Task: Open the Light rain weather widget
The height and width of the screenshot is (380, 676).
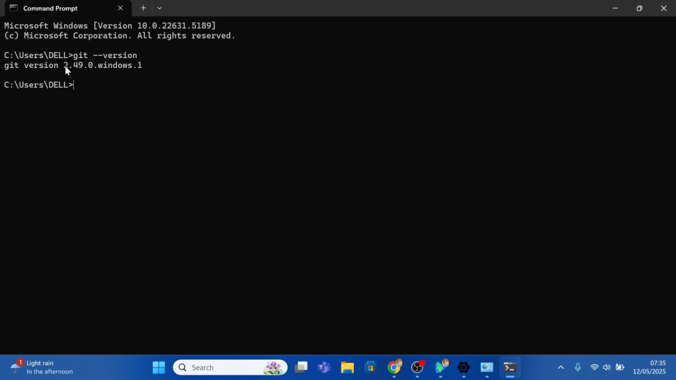Action: tap(41, 367)
